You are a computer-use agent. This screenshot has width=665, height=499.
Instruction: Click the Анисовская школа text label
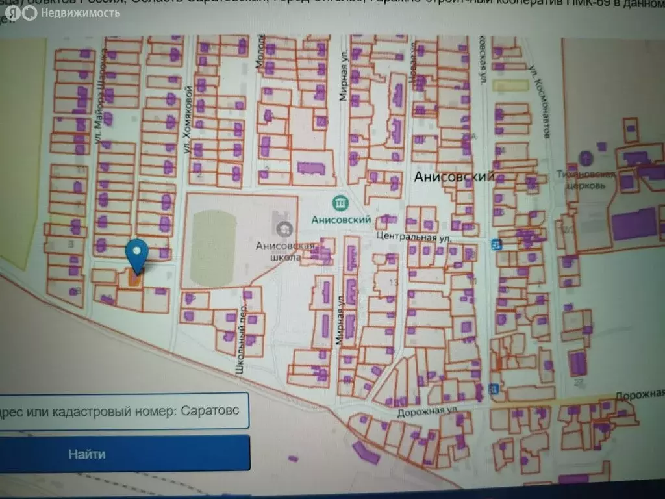[286, 251]
